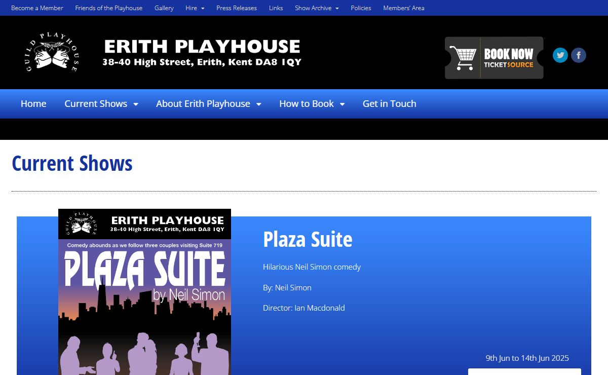Go to Home in main navigation
This screenshot has height=375, width=608.
point(33,104)
